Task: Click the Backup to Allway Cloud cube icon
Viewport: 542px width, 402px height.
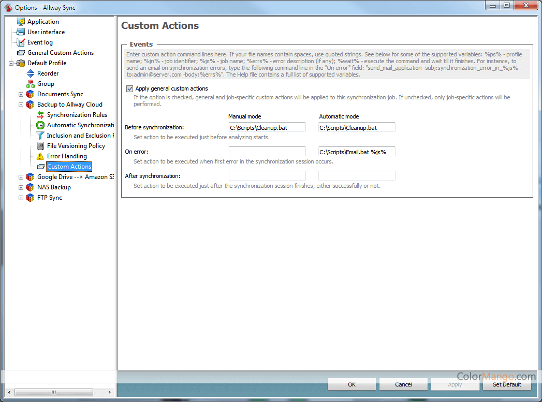Action: click(x=31, y=105)
